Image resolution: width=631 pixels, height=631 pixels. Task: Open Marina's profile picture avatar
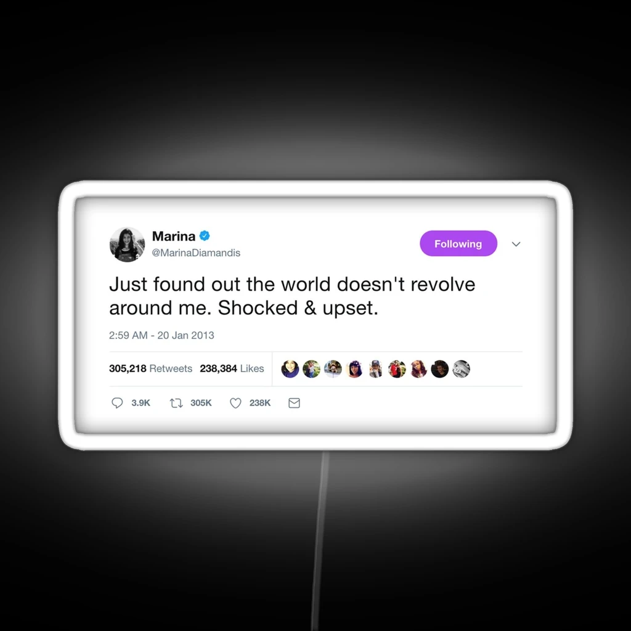click(x=127, y=244)
